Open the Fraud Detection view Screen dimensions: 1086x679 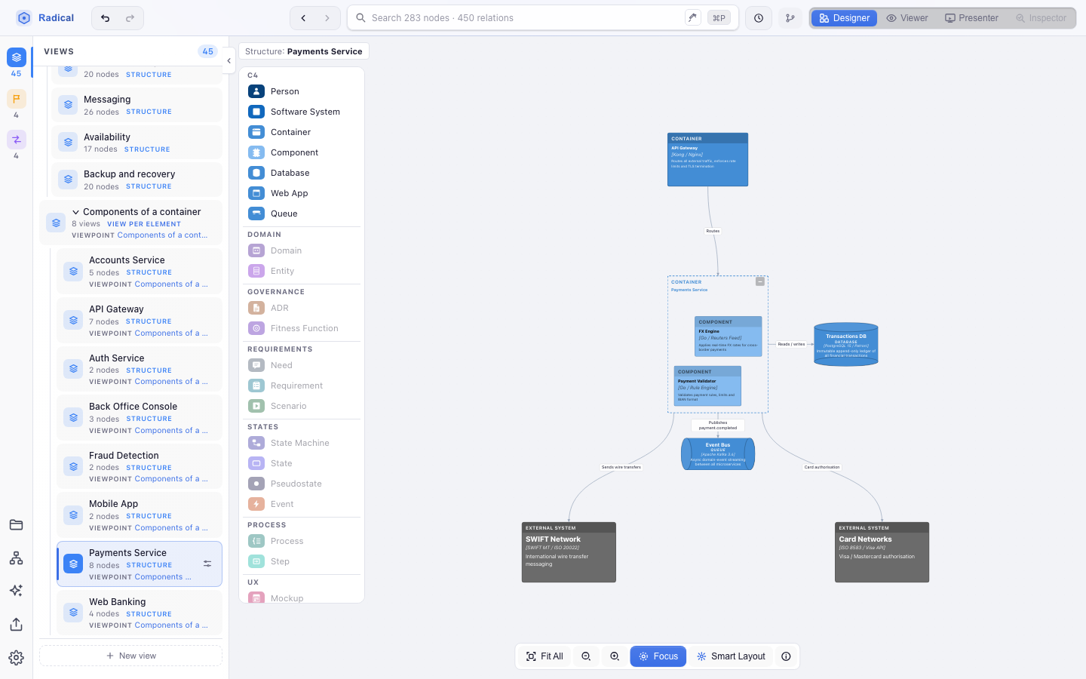pos(140,466)
